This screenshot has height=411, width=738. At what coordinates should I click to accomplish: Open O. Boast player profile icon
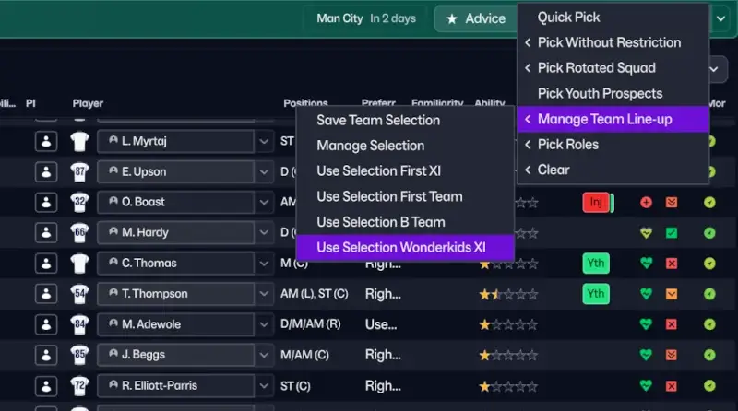tap(46, 202)
